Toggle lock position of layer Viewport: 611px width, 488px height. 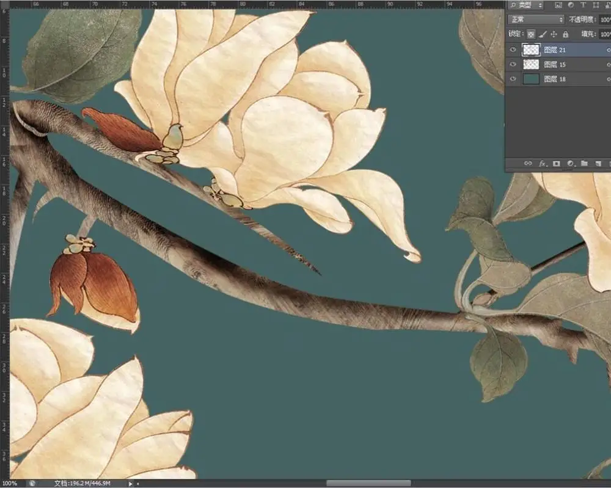point(554,35)
